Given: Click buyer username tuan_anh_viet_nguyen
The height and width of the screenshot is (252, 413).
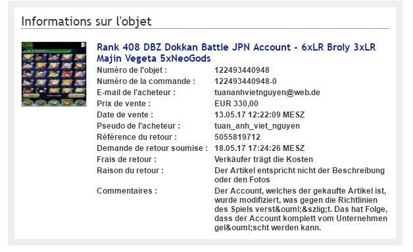Looking at the screenshot, I should pos(257,126).
